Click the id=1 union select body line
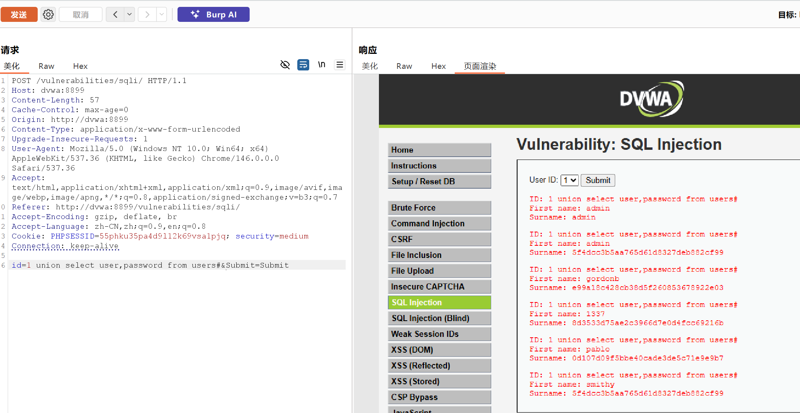800x413 pixels. pyautogui.click(x=150, y=265)
